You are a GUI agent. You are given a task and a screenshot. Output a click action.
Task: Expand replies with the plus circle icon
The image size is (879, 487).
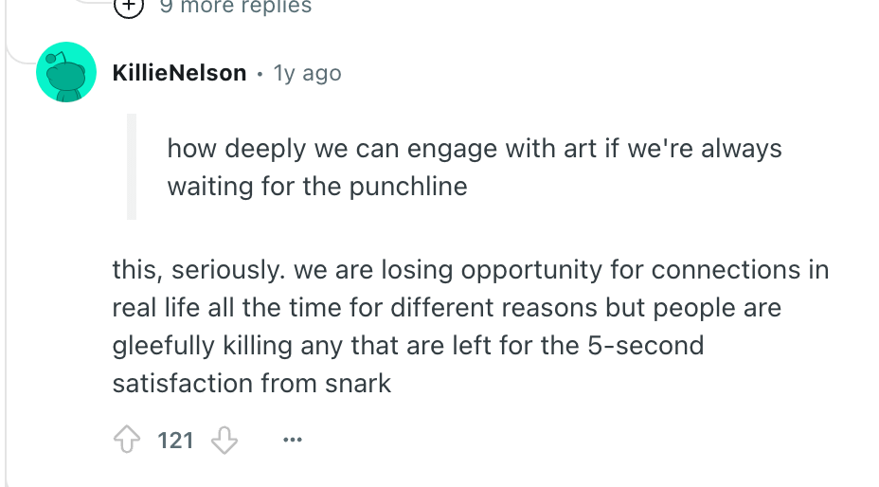128,7
